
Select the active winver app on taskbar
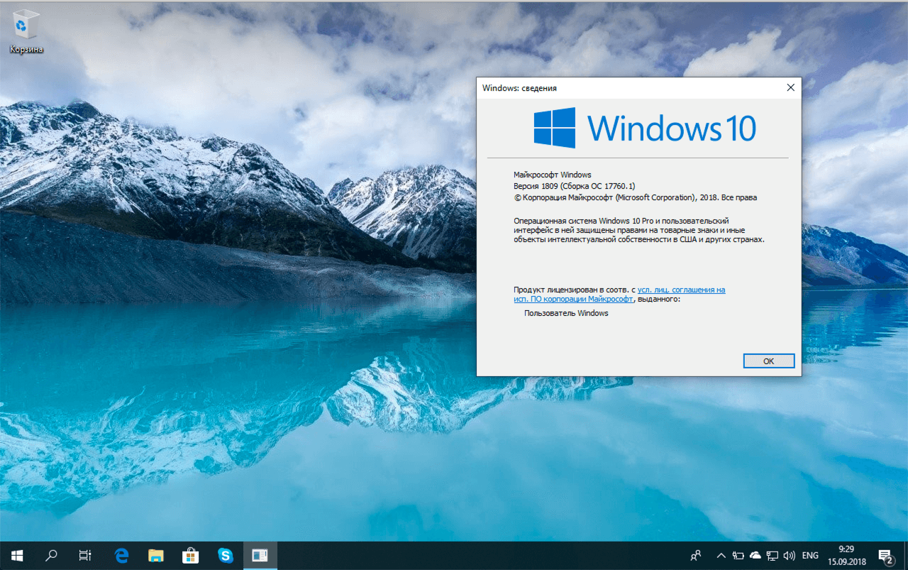tap(260, 555)
